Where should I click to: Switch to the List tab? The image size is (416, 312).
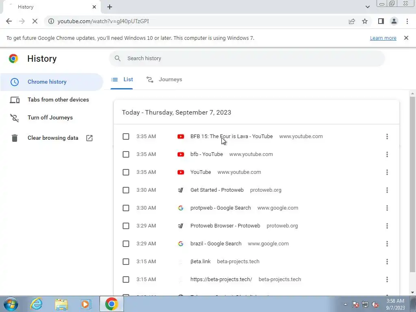click(122, 80)
